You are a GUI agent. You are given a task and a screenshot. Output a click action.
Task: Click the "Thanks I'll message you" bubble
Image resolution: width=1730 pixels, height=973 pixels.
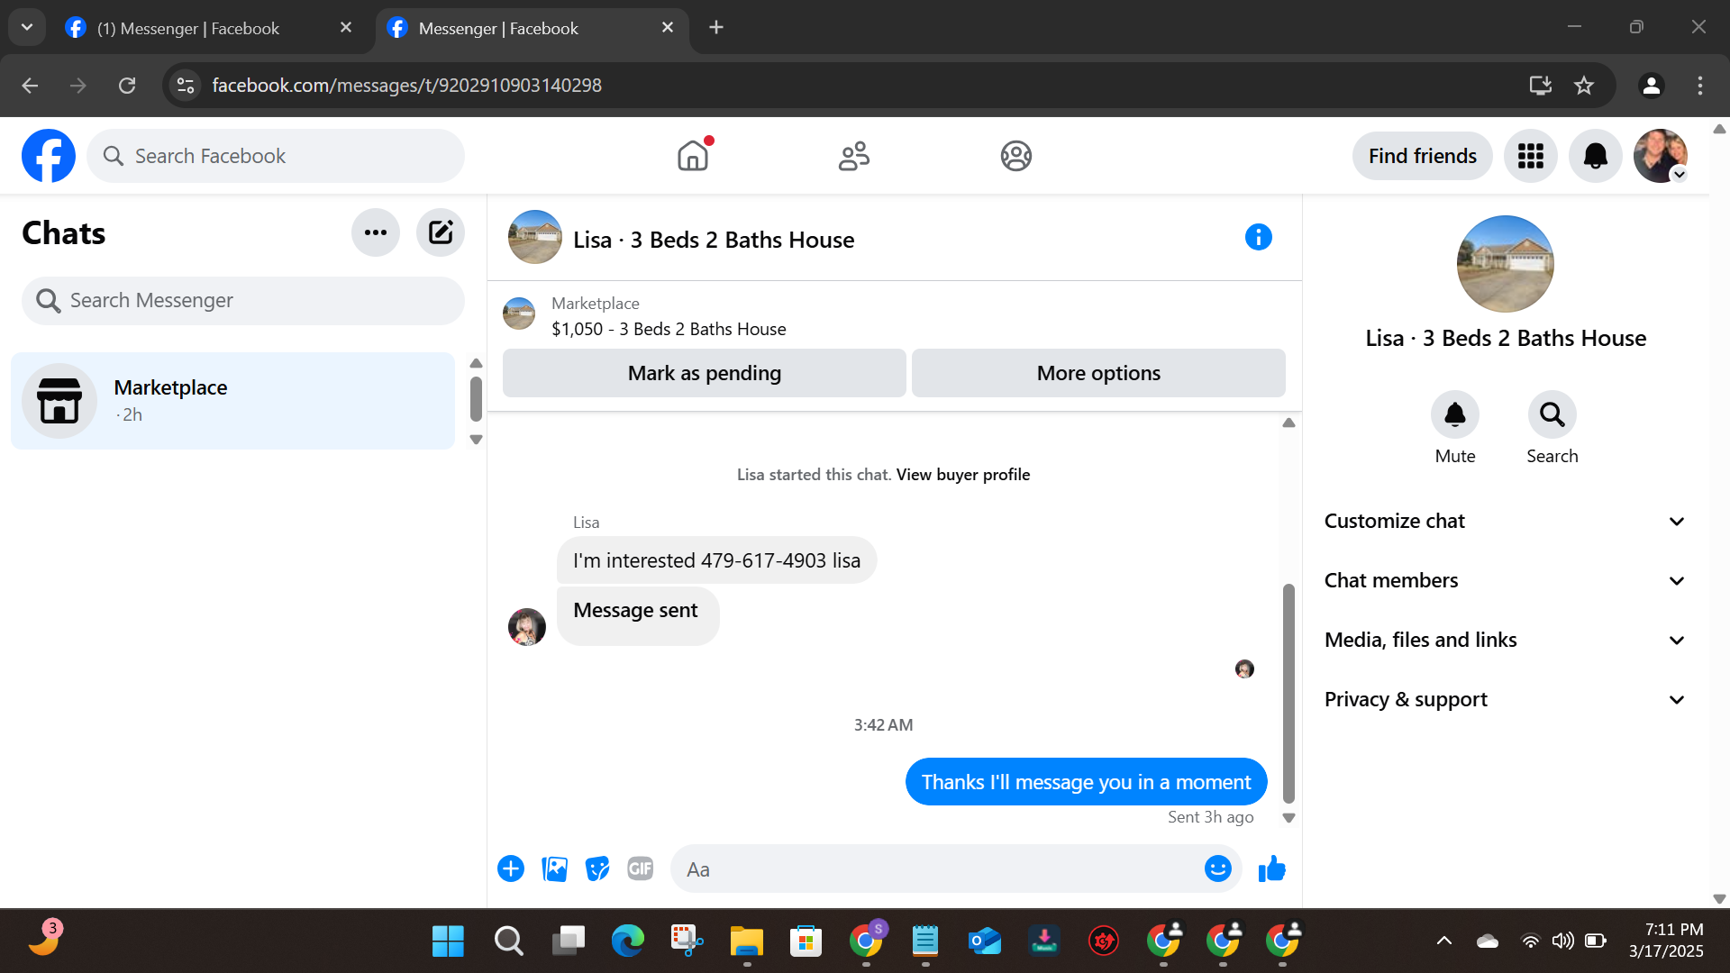point(1086,782)
